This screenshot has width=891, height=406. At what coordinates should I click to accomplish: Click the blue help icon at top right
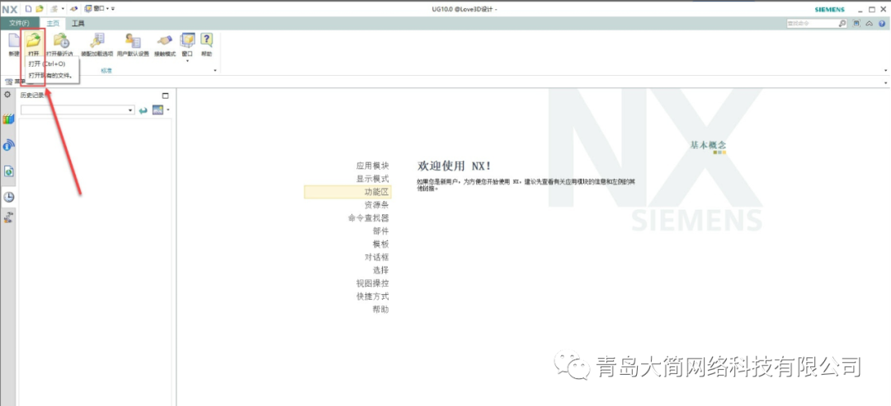tap(882, 23)
